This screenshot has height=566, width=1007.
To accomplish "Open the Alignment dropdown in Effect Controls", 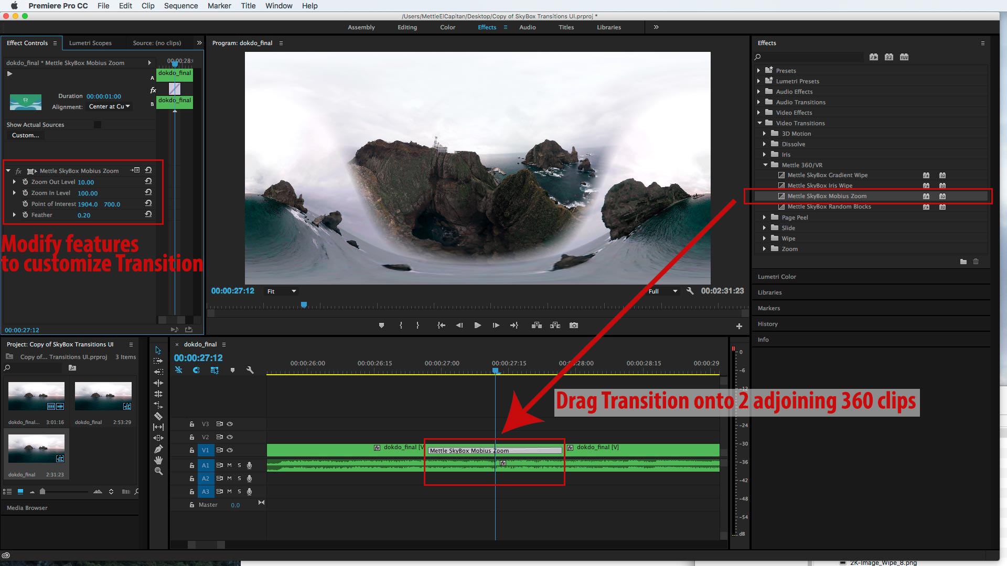I will click(x=109, y=106).
